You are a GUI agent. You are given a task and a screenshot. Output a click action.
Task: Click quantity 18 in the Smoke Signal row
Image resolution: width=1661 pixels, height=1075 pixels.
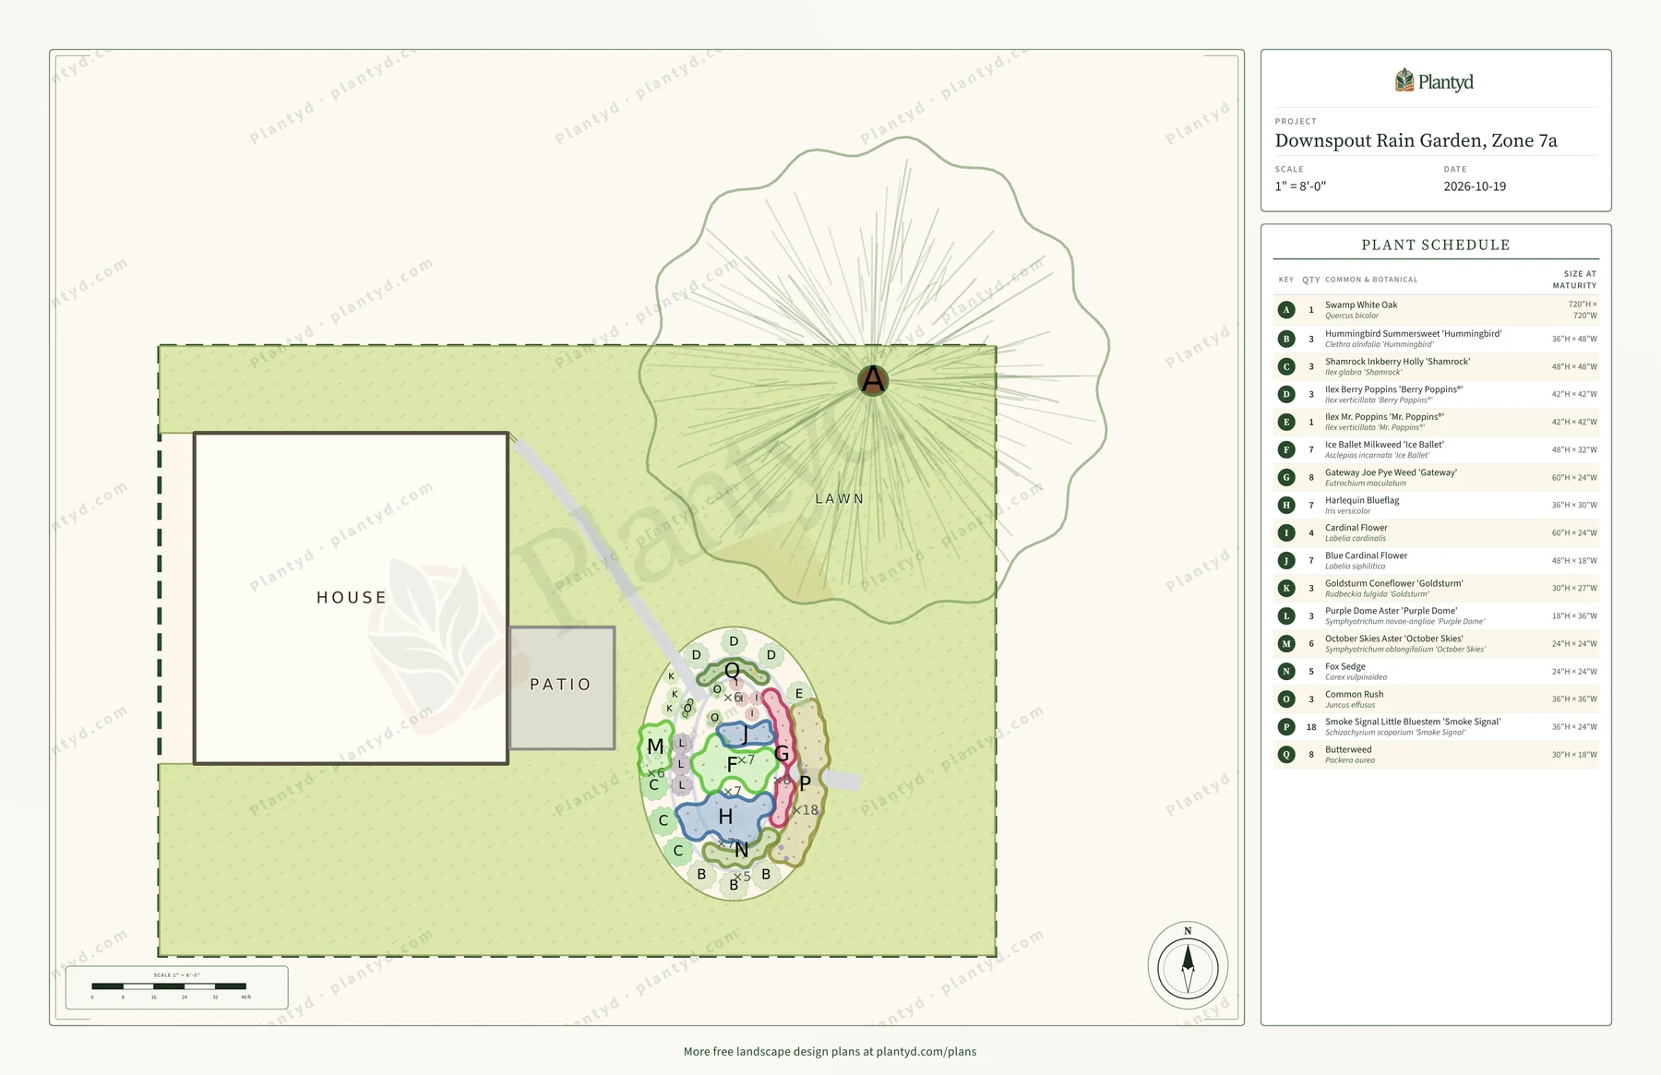pyautogui.click(x=1311, y=727)
